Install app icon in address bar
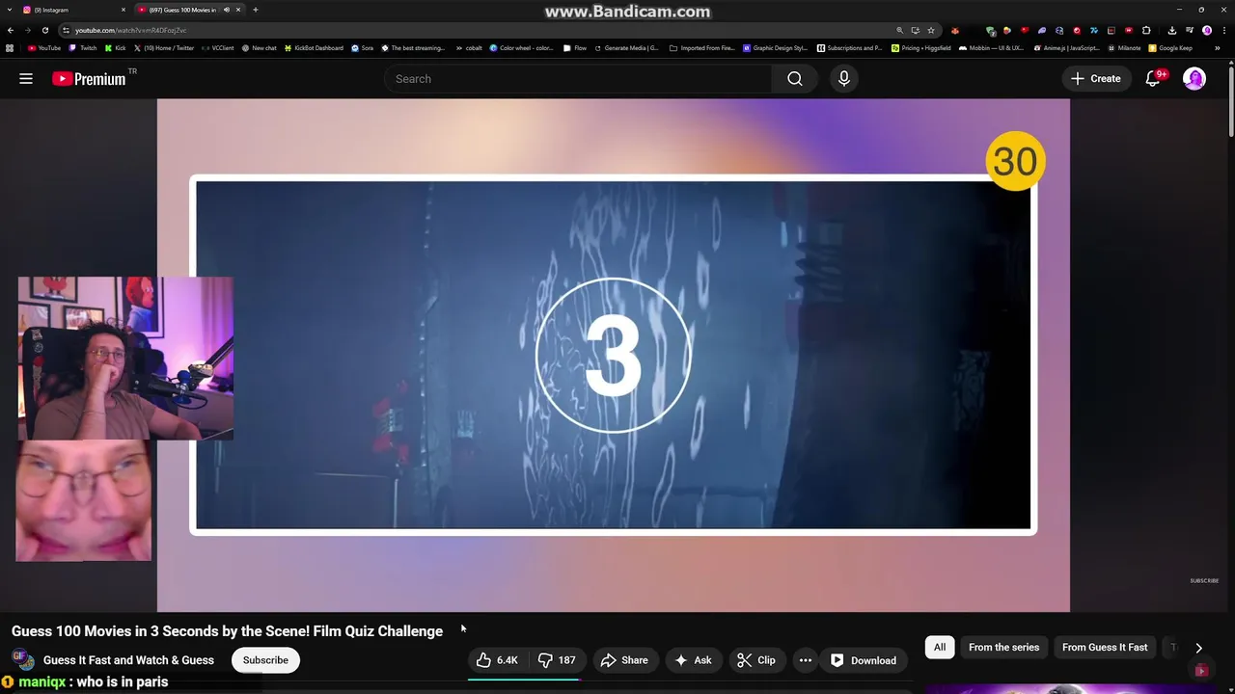1235x694 pixels. [x=916, y=30]
